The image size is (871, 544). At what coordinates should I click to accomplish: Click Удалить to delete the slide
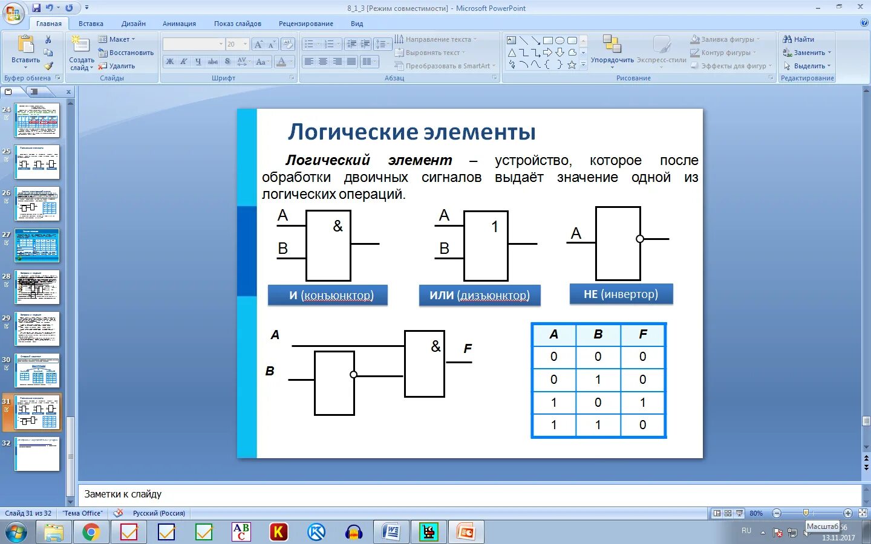(117, 66)
